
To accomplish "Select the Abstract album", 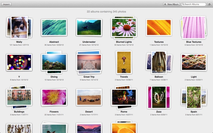I will pos(54,27).
